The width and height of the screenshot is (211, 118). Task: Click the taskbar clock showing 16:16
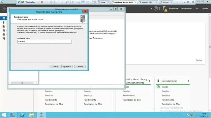pyautogui.click(x=204, y=115)
